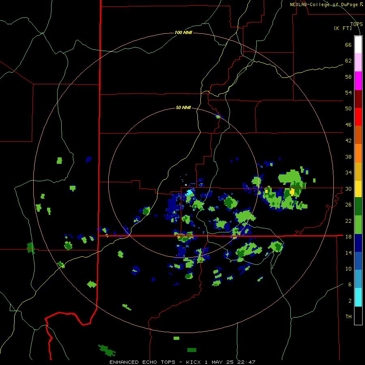Click legend value 2

click(x=350, y=301)
